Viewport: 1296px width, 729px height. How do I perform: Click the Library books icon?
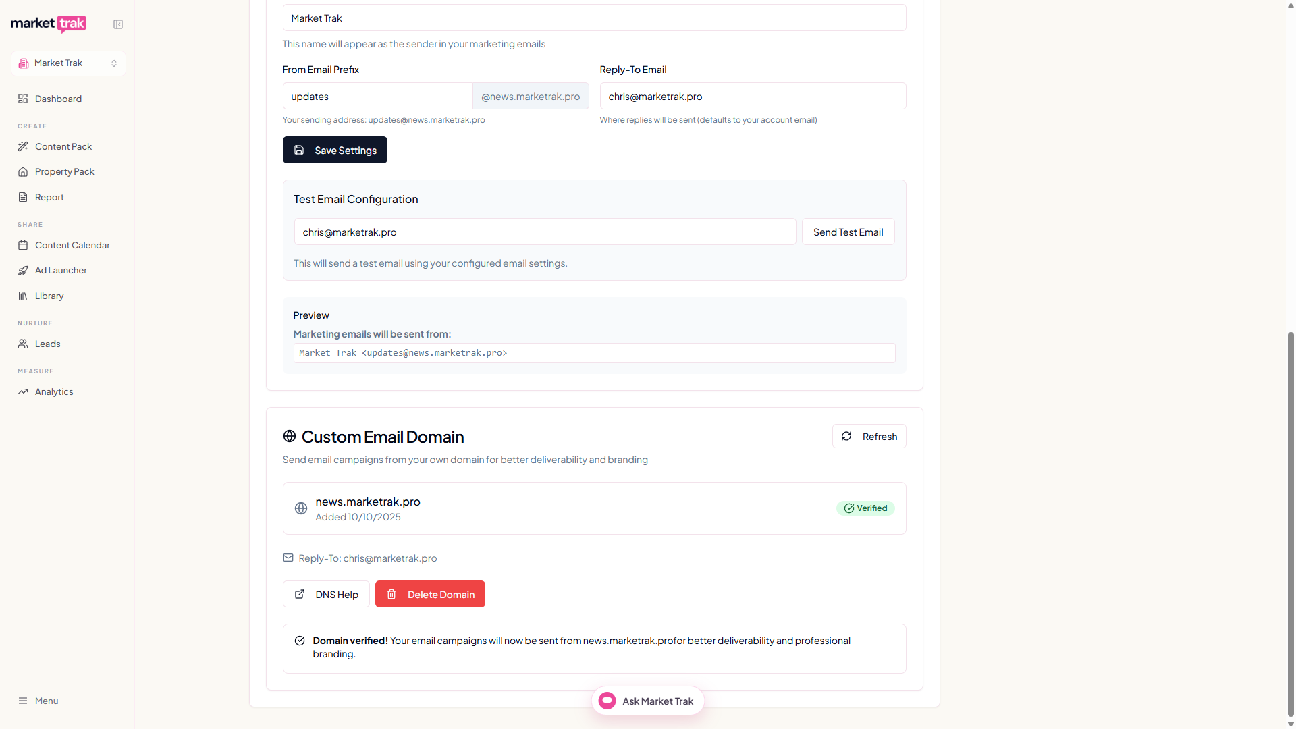23,296
